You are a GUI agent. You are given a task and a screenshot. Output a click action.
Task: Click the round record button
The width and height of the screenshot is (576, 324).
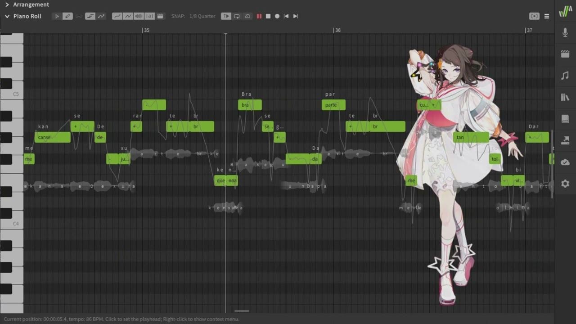point(277,16)
